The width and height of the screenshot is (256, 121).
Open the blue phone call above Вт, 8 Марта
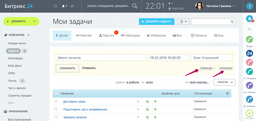[x=250, y=99]
